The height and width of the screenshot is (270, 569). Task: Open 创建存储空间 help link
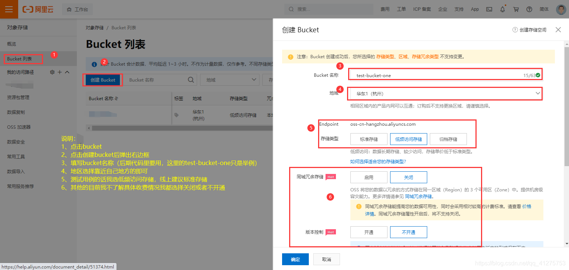click(530, 30)
